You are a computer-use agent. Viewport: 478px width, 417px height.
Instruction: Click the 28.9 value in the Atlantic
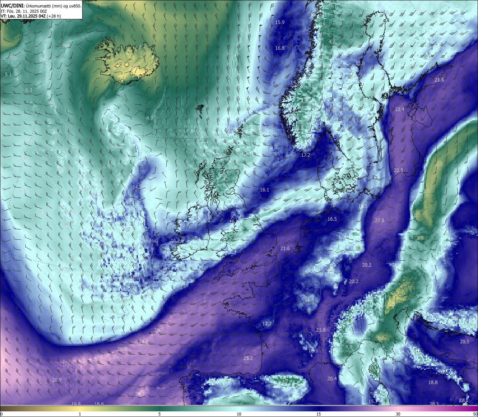coord(122,349)
